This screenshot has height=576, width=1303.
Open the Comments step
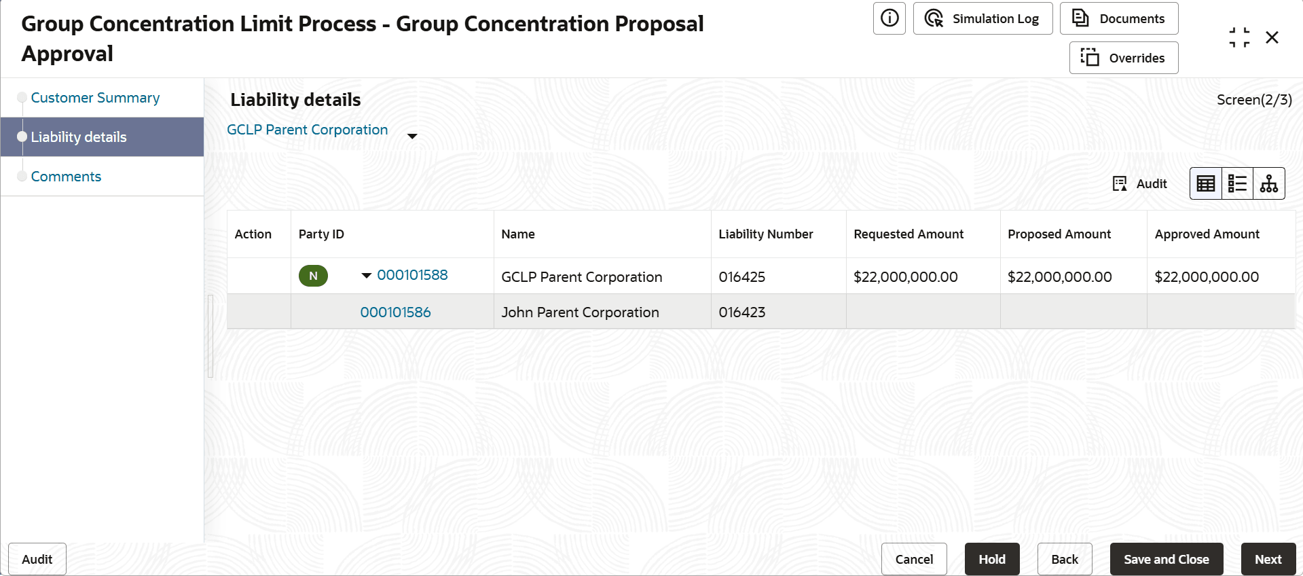pyautogui.click(x=66, y=177)
